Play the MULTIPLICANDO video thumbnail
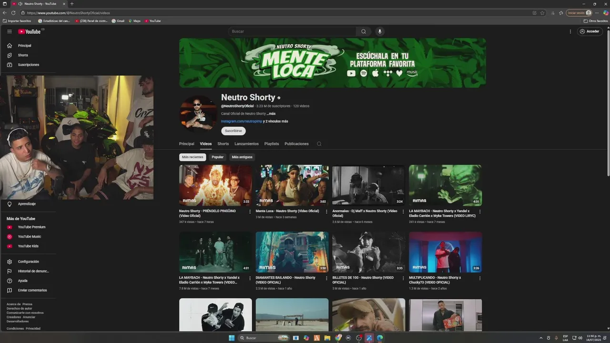The image size is (610, 343). pyautogui.click(x=445, y=252)
